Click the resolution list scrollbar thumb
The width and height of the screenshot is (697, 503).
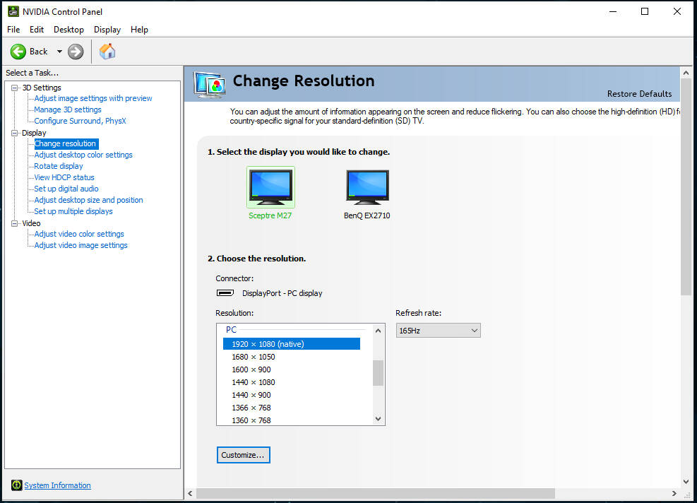coord(378,373)
